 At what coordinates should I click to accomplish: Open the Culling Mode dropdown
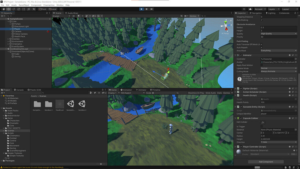coord(279,71)
